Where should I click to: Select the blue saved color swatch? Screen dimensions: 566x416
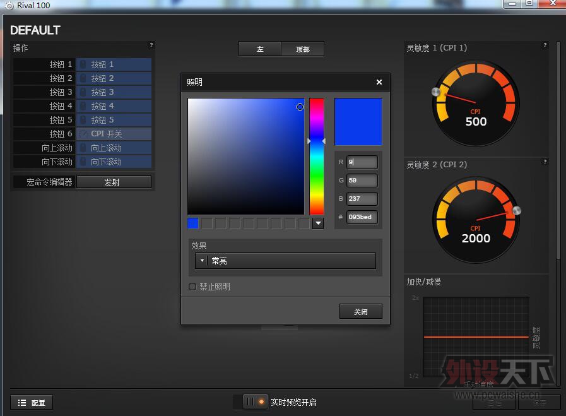(192, 223)
